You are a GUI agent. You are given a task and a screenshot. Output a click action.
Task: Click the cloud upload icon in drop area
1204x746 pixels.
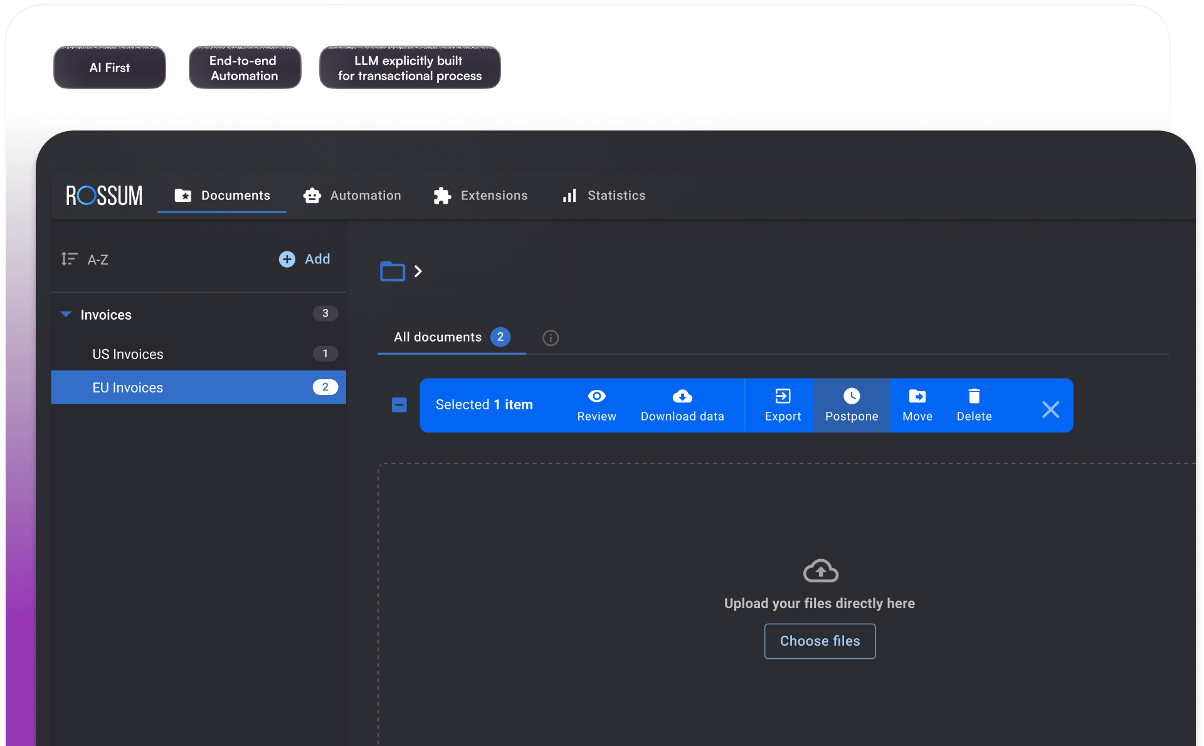tap(821, 571)
